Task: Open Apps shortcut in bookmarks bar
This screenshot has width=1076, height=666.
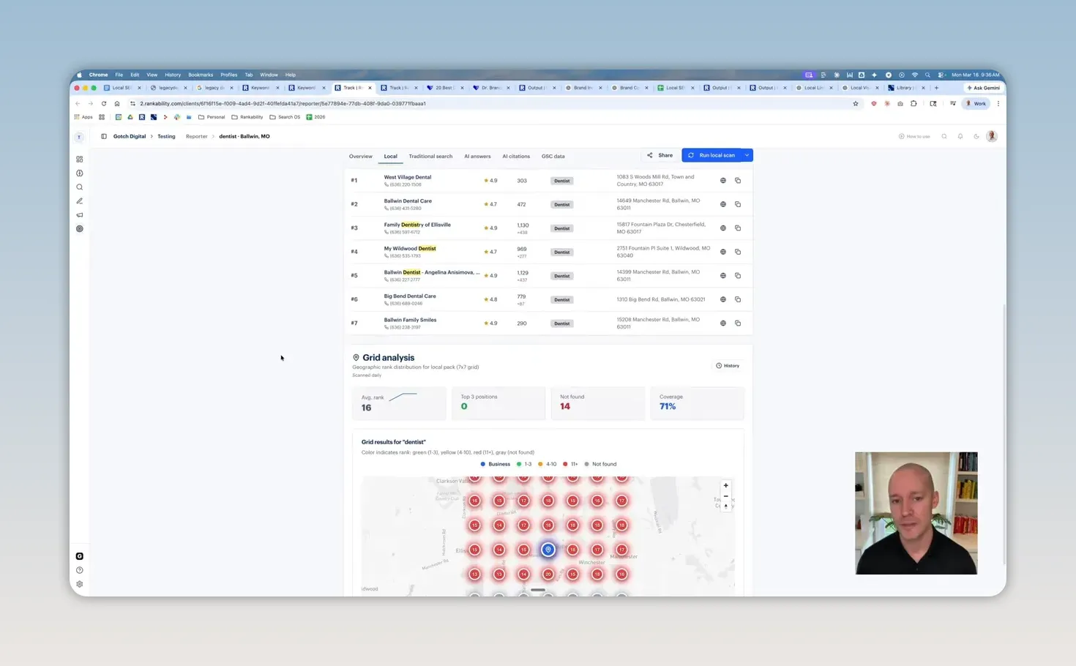Action: point(83,117)
